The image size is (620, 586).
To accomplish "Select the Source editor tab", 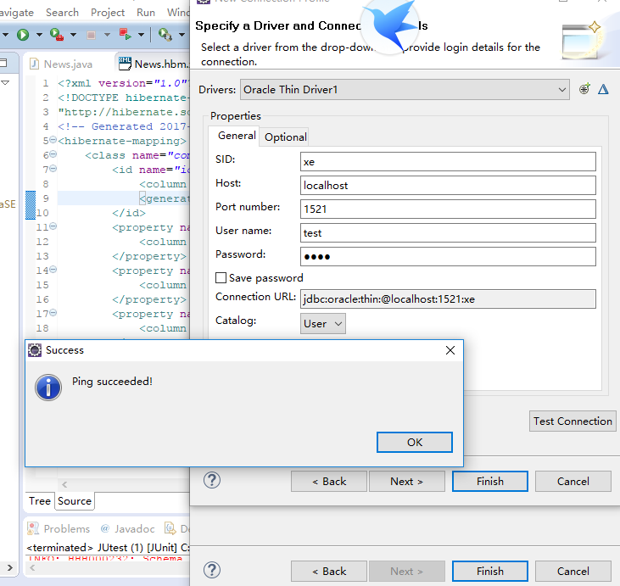I will [75, 501].
